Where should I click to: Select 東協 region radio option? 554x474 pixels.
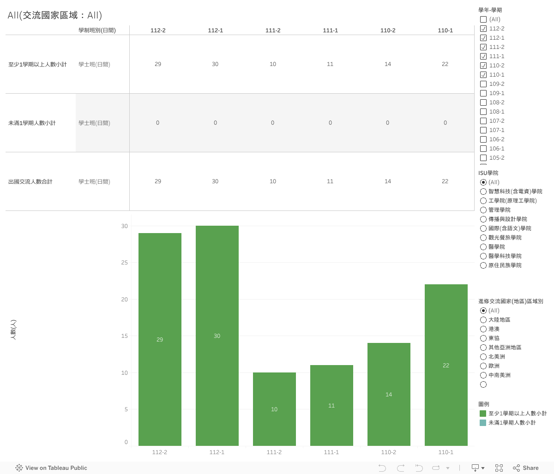coord(483,338)
